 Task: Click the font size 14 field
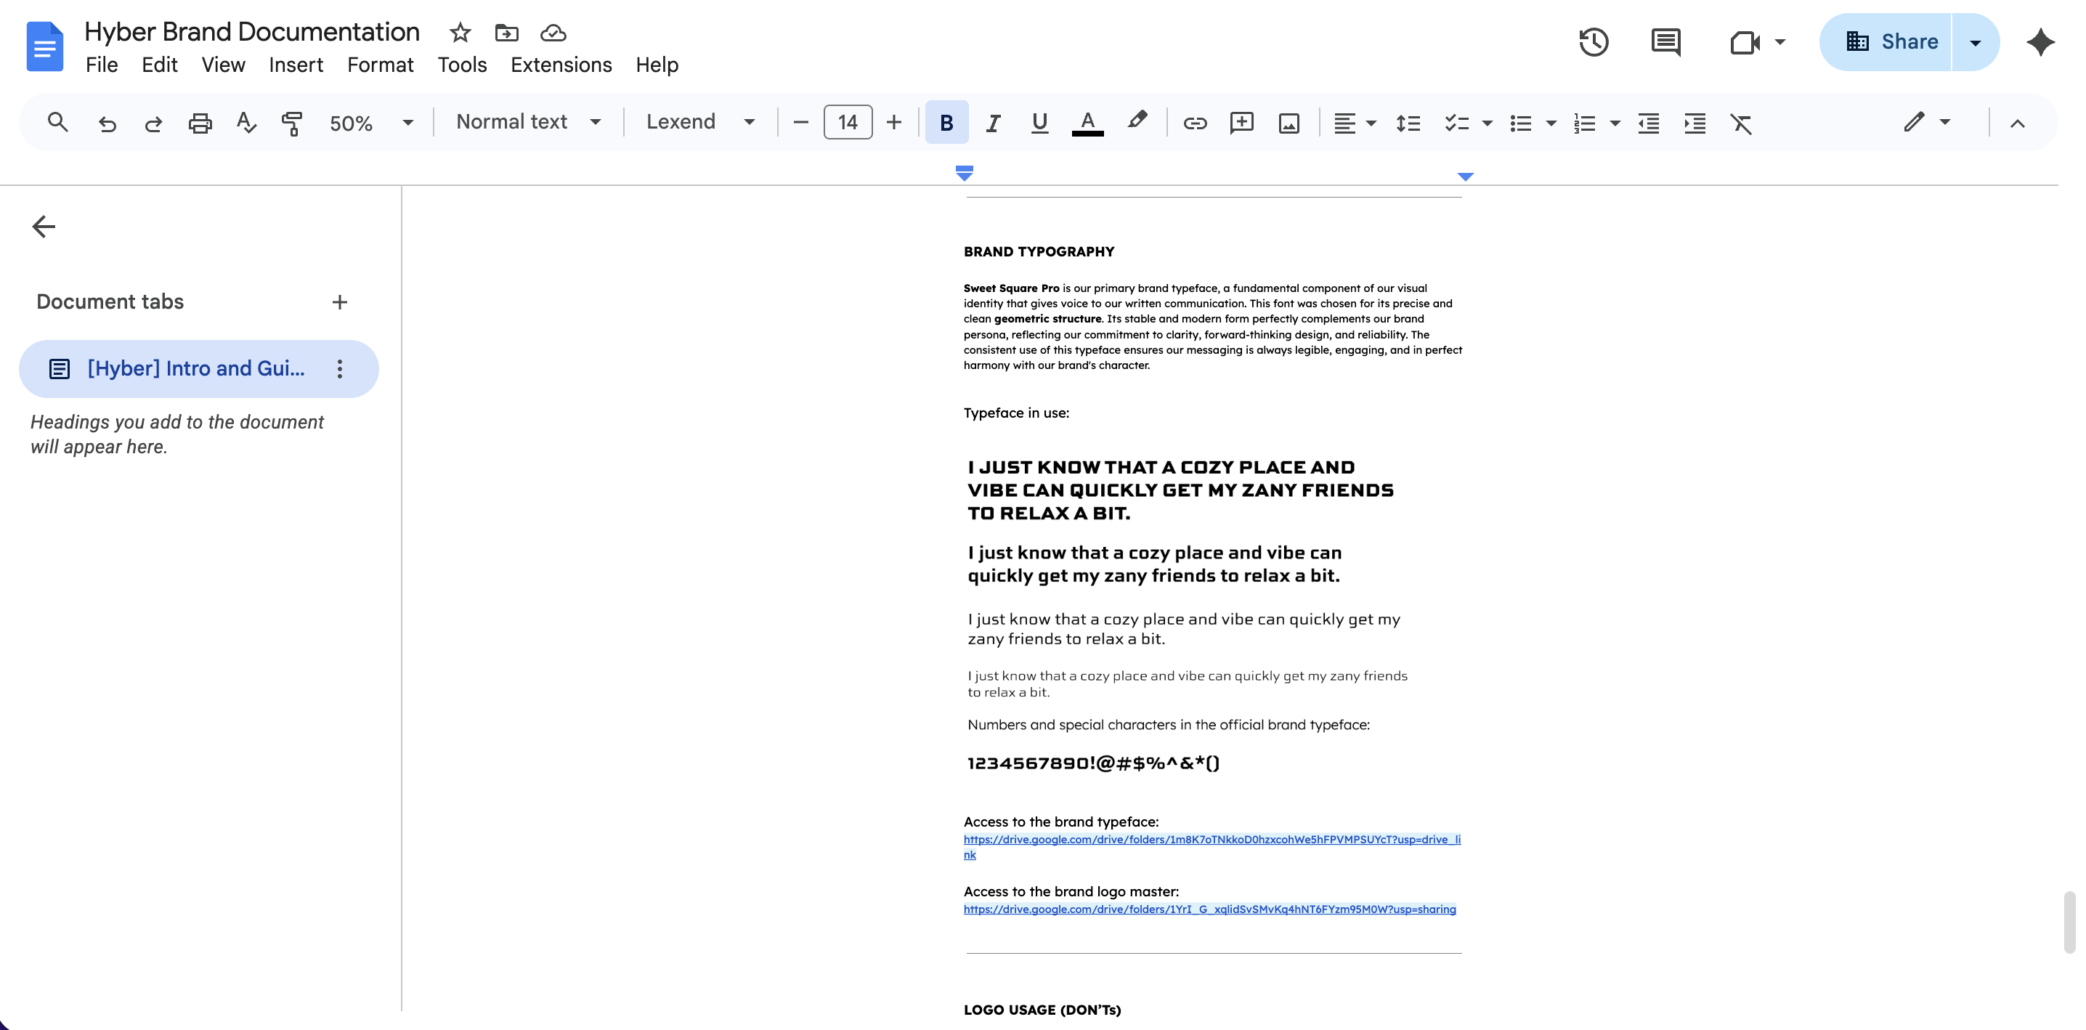(x=848, y=122)
